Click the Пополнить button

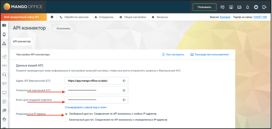204,7
